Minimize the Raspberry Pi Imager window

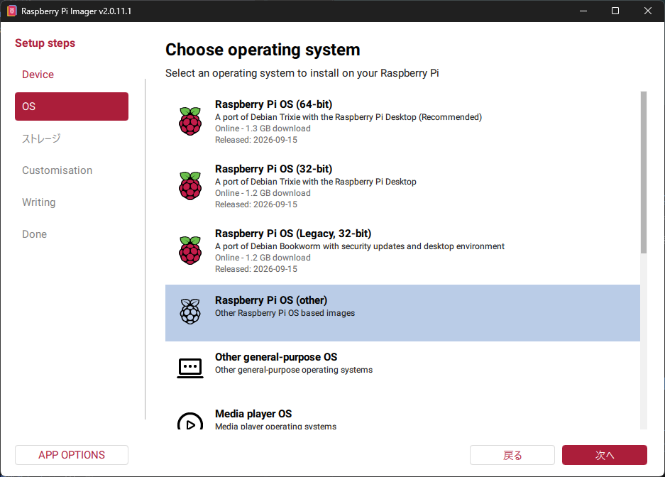tap(583, 11)
